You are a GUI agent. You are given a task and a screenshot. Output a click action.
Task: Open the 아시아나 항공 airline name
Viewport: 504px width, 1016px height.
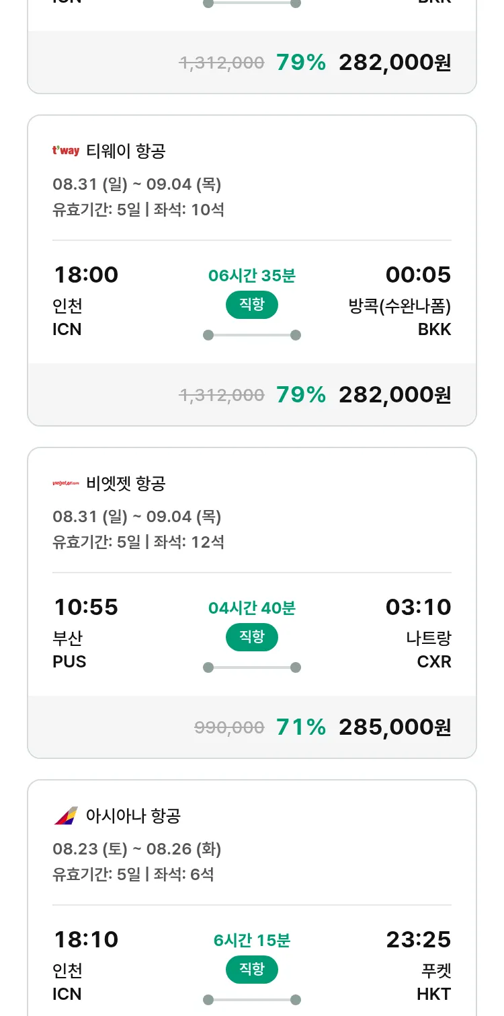133,815
